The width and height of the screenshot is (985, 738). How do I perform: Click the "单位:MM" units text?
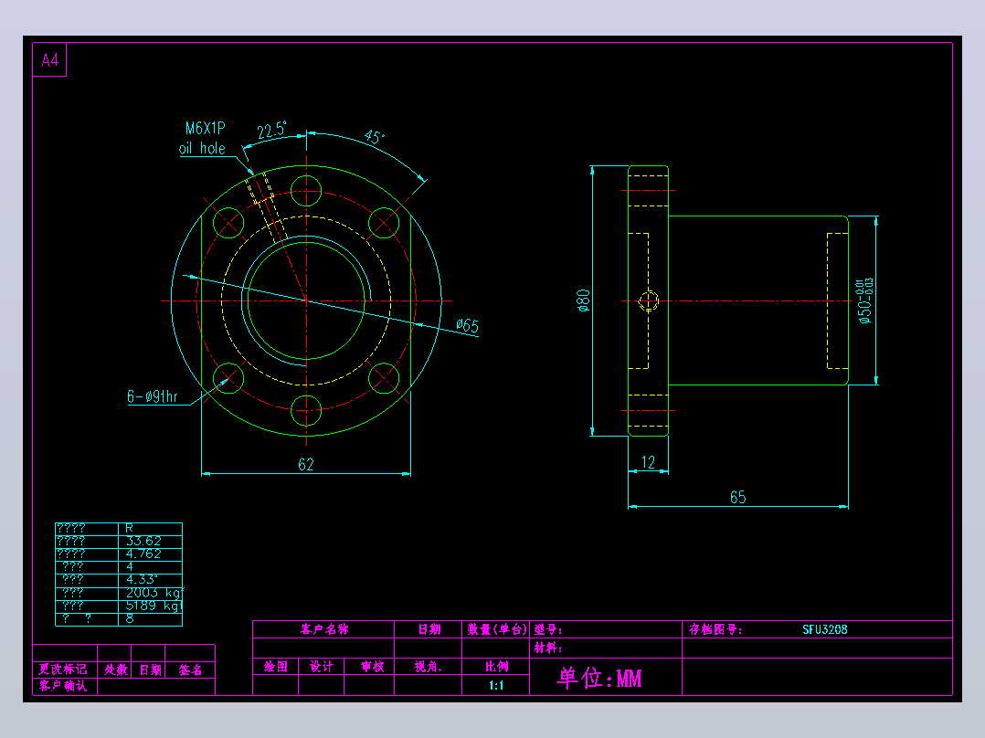599,678
